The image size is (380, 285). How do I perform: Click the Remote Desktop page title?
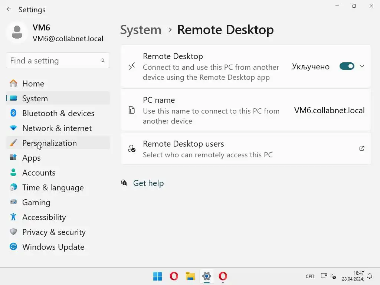click(x=225, y=30)
